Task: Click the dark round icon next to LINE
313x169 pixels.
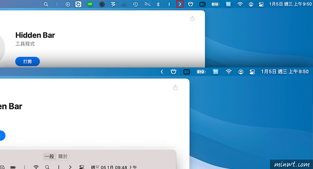Action: (102, 4)
